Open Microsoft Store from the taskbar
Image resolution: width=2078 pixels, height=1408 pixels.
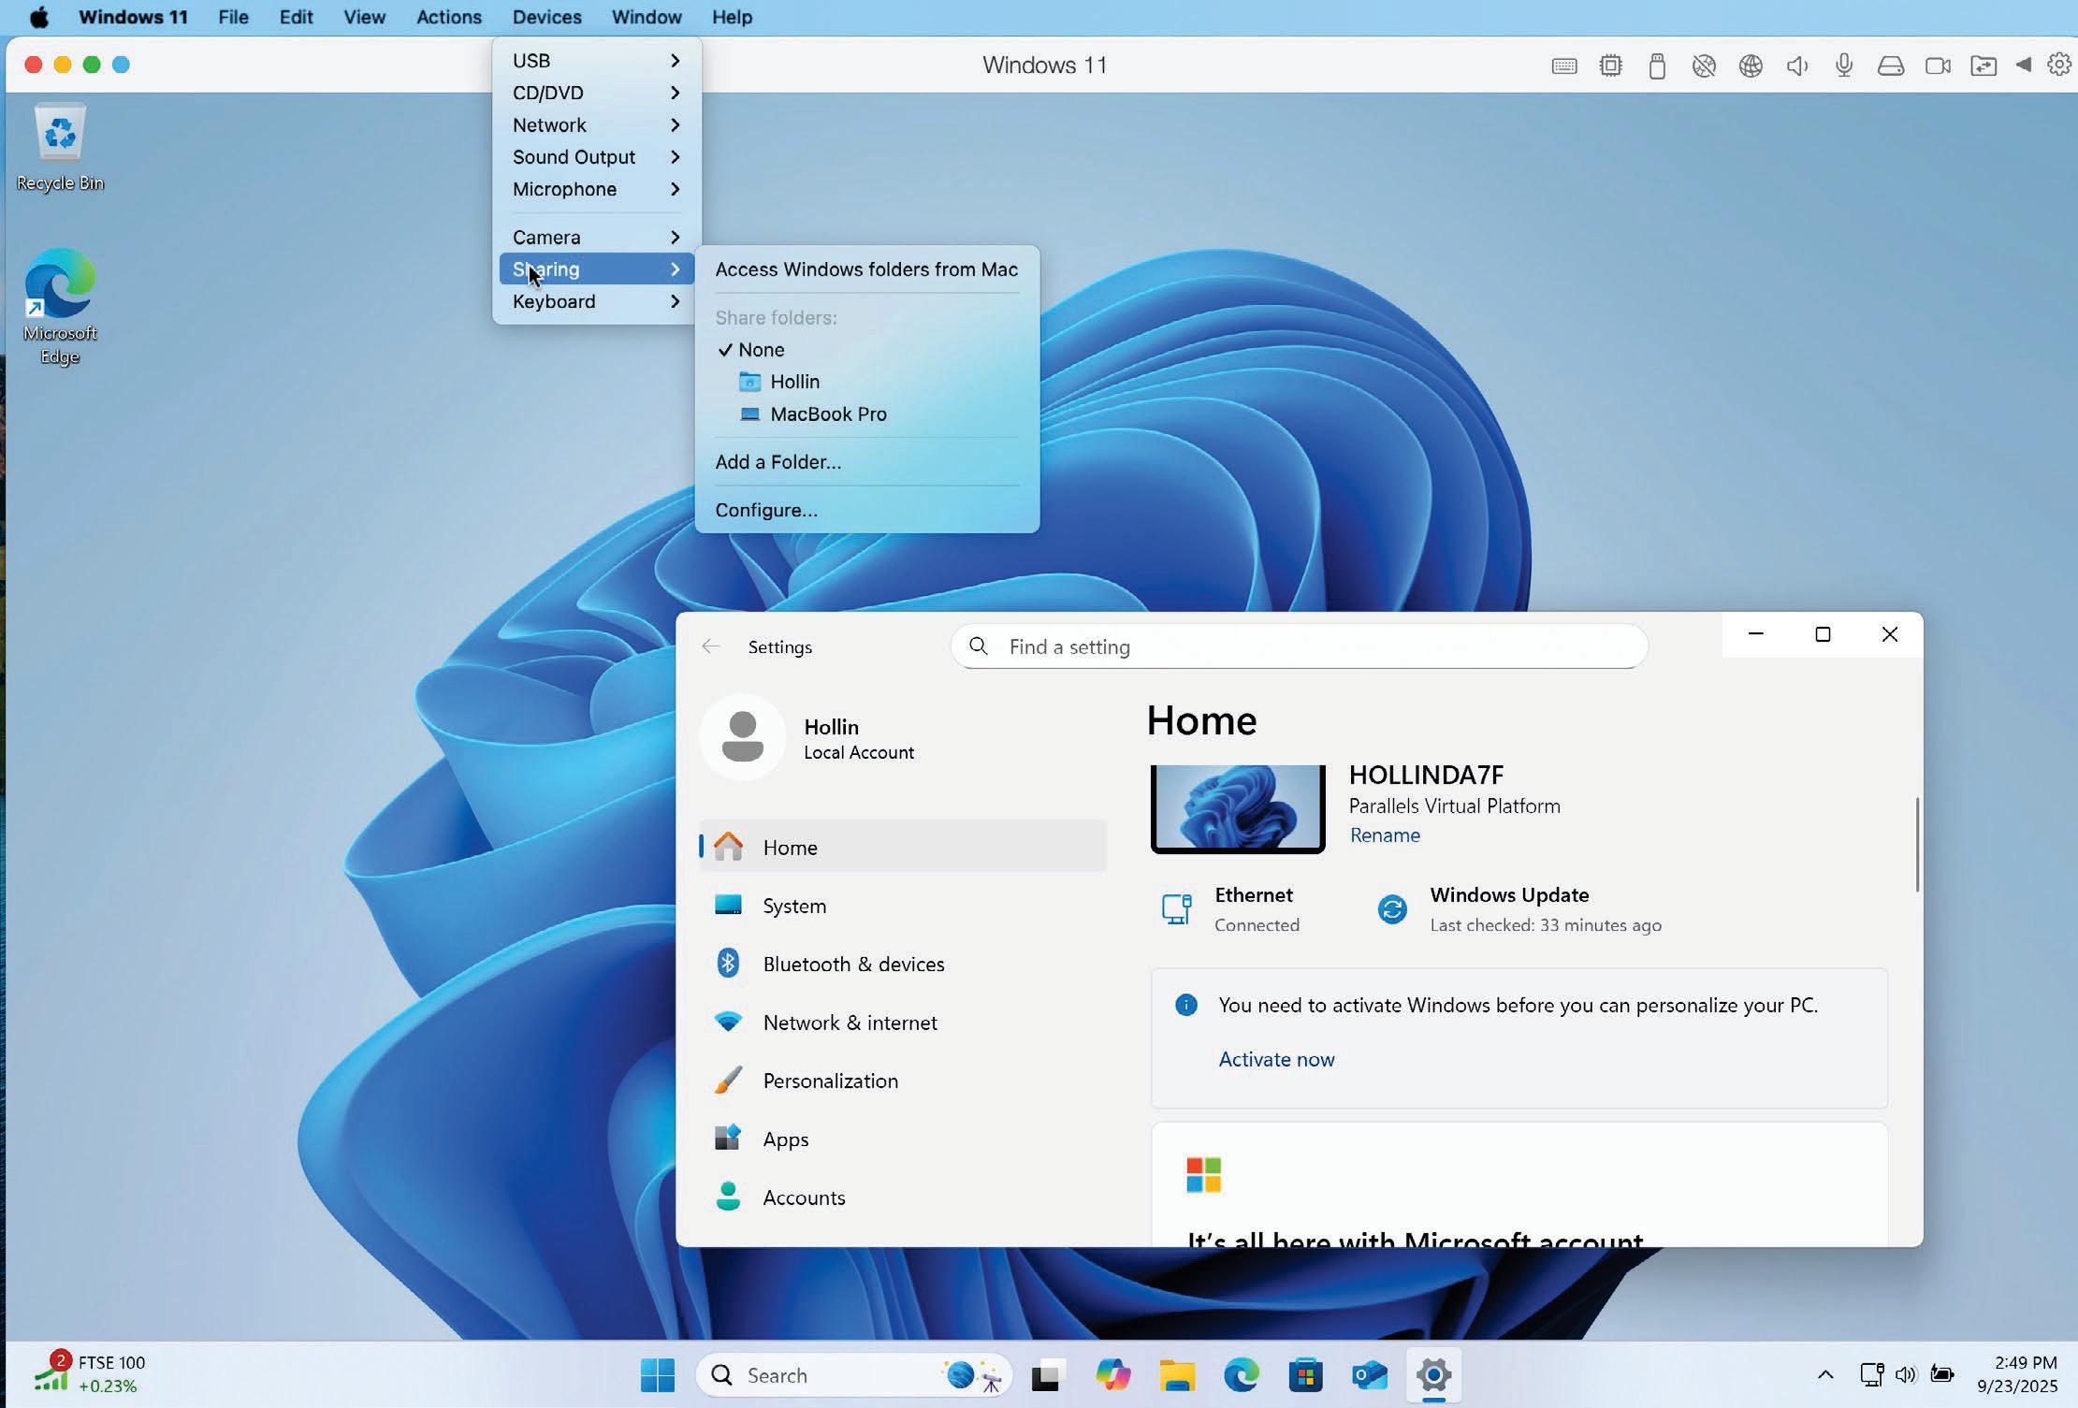(x=1305, y=1375)
